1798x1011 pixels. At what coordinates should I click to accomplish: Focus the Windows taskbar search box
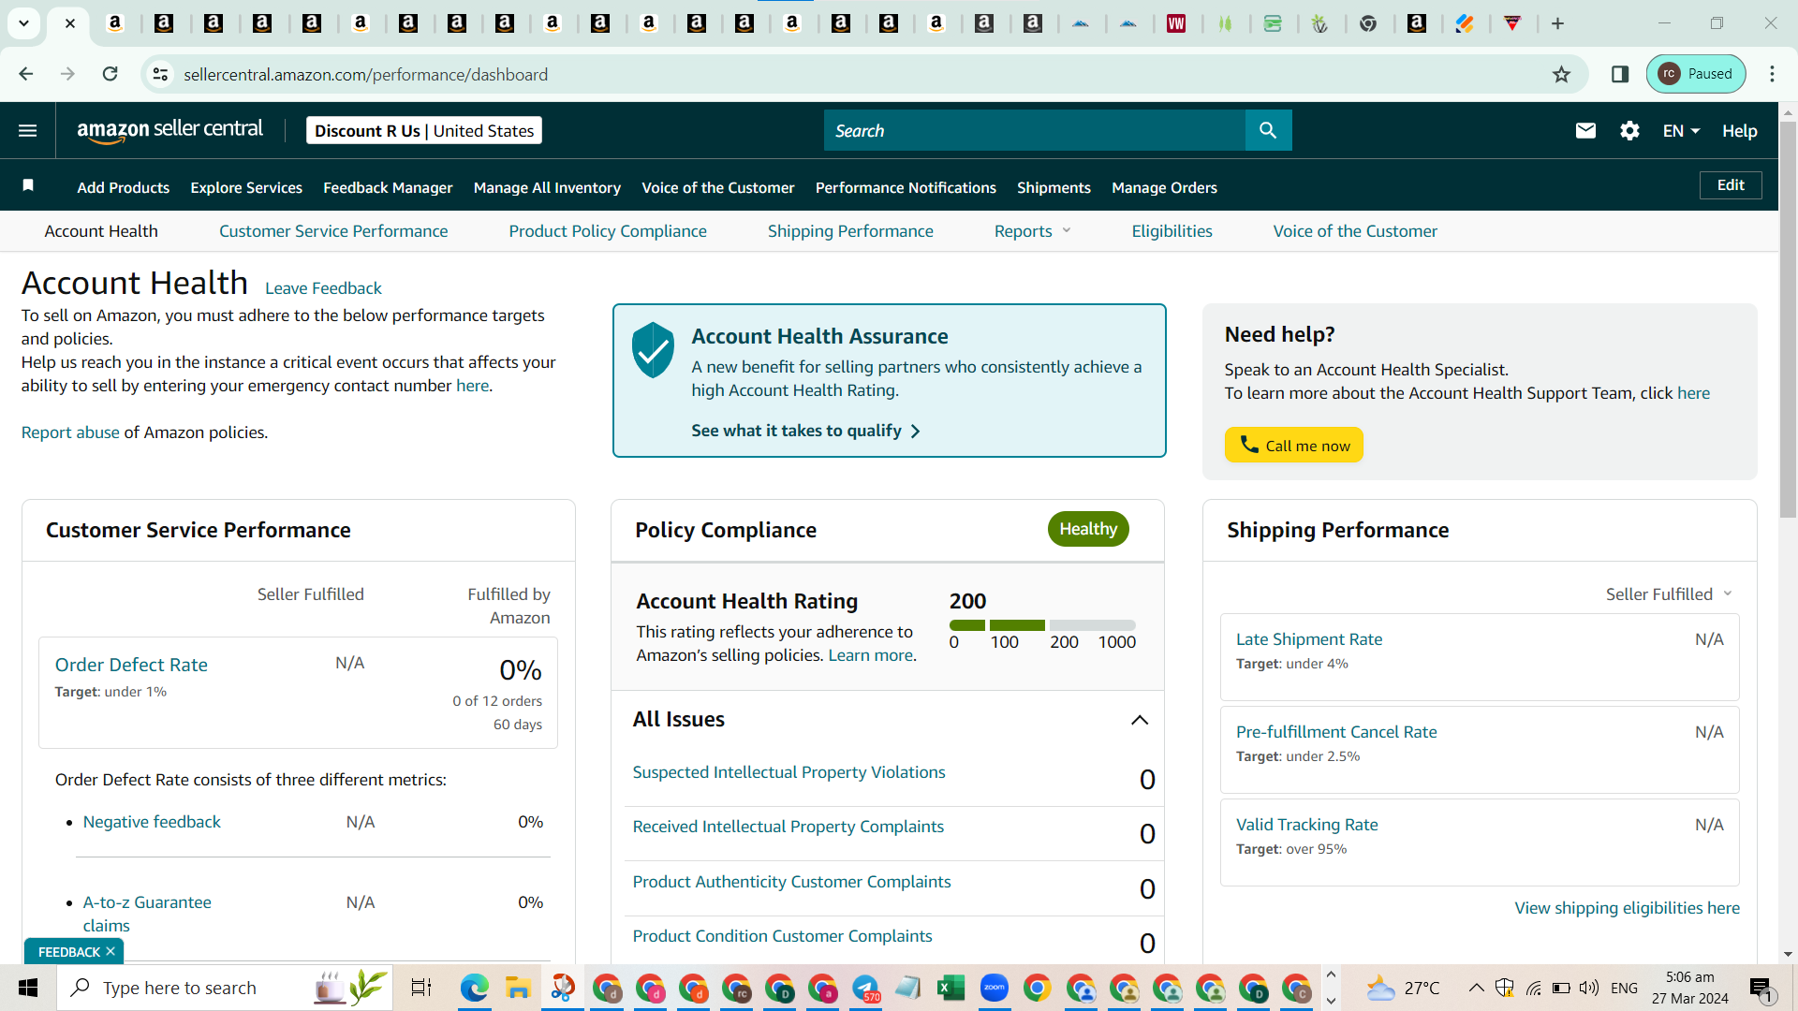point(225,988)
